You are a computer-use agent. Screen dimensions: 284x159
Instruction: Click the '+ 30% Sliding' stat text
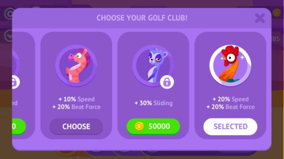153,103
